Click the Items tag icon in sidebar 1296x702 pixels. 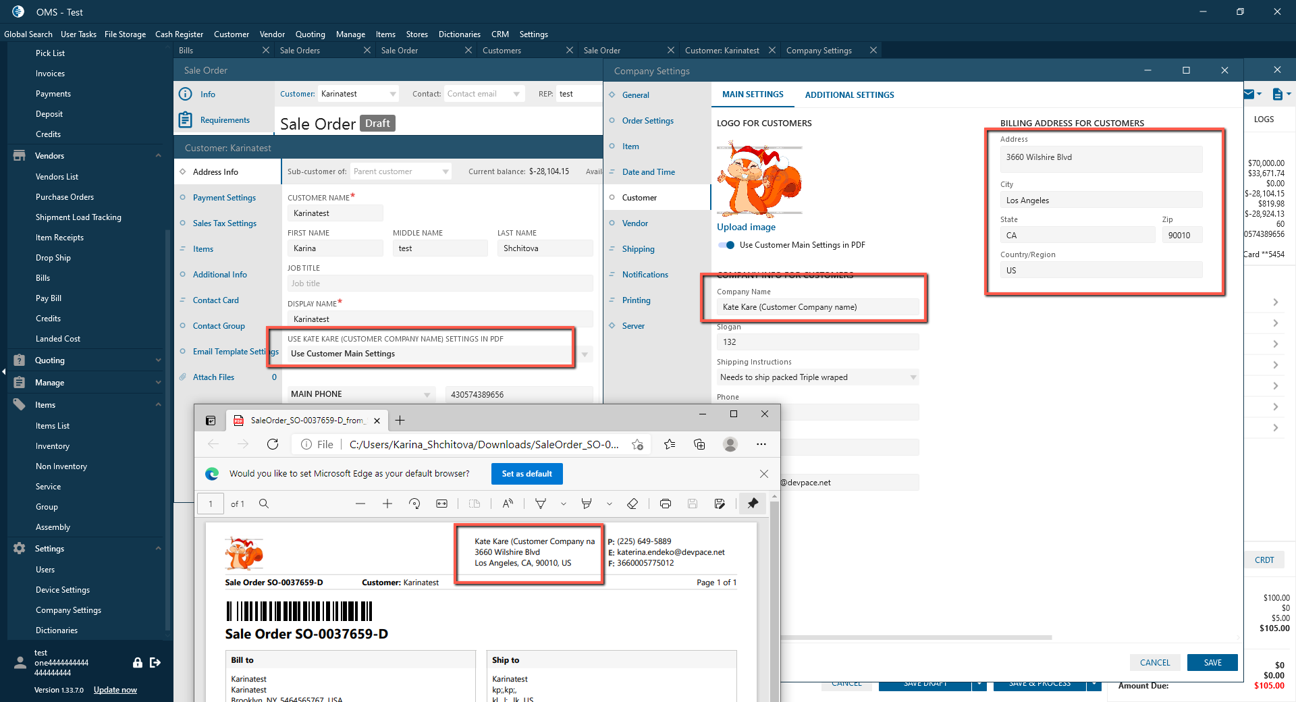point(19,405)
